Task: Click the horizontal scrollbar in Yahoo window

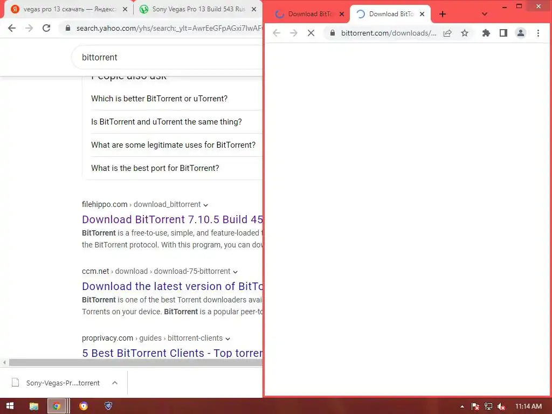Action: tap(135, 362)
